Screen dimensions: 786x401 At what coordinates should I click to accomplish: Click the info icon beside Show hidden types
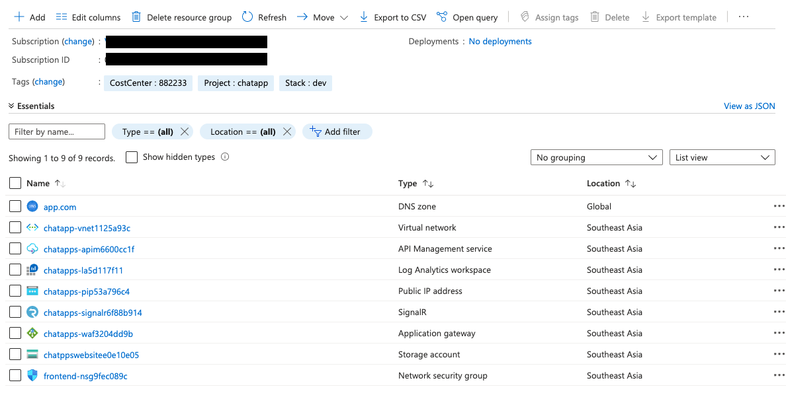point(225,157)
